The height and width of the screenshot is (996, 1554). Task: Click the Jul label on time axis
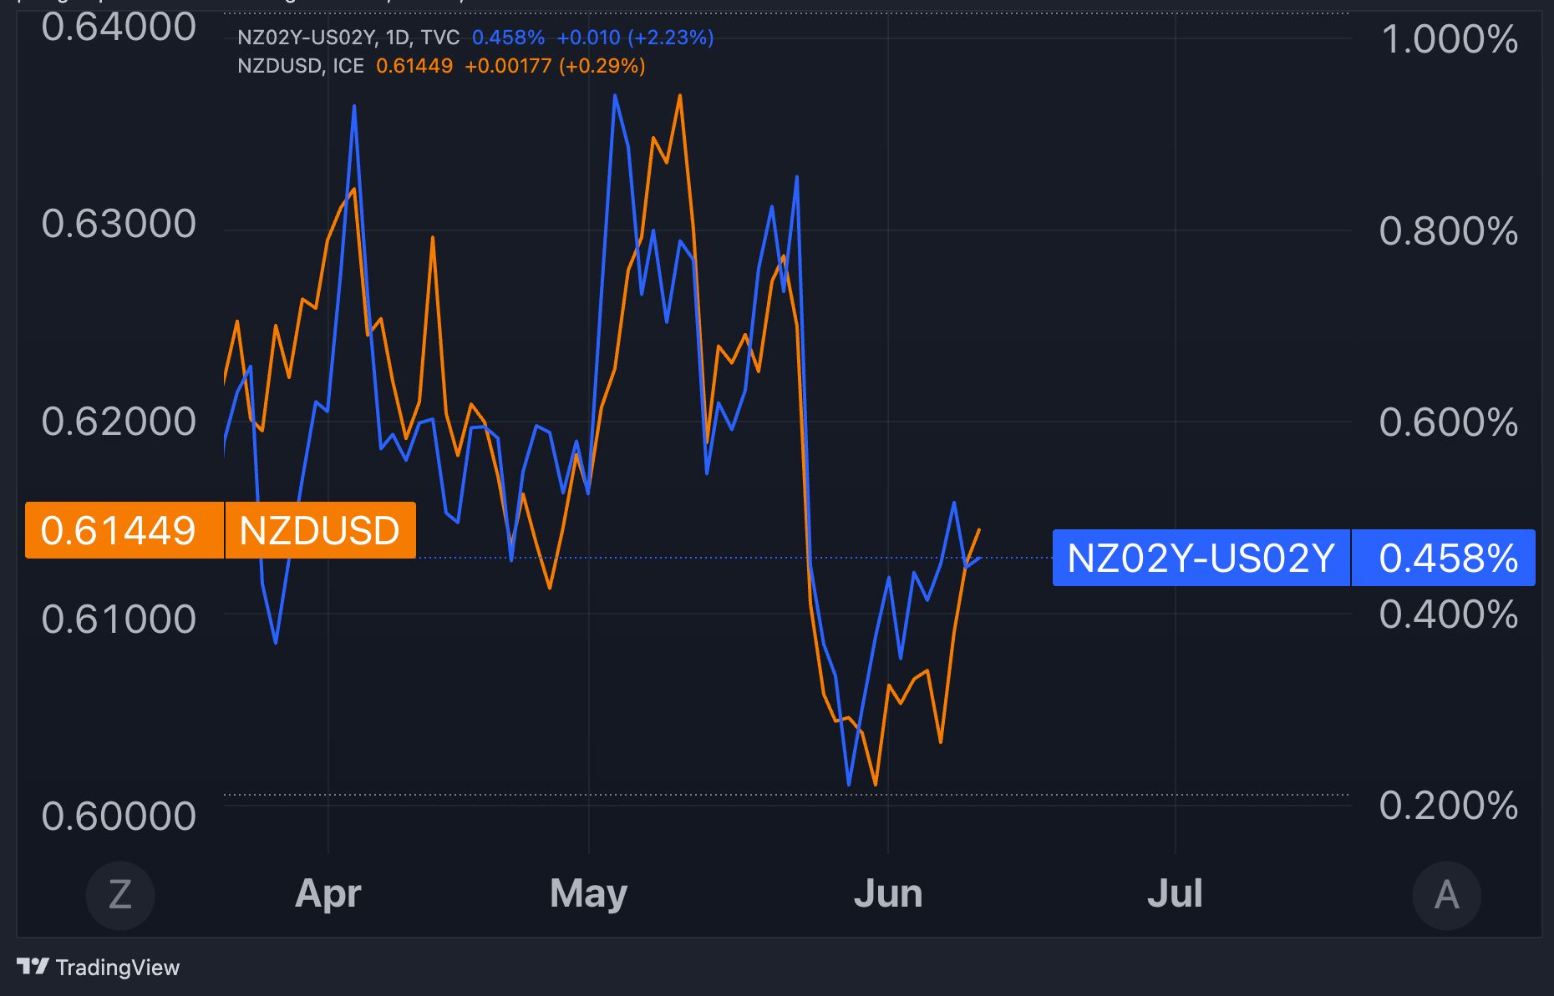coord(1175,894)
